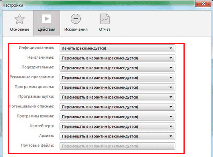Click the minus circle icon for Исключения
This screenshot has width=213, height=157.
[76, 19]
